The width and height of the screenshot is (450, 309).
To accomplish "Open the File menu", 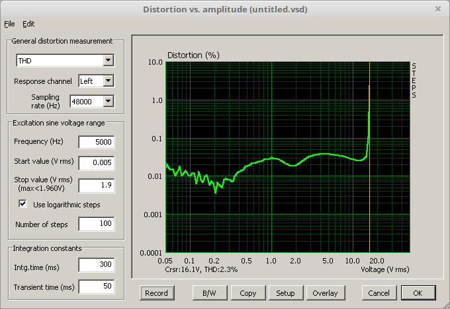I will click(x=9, y=24).
